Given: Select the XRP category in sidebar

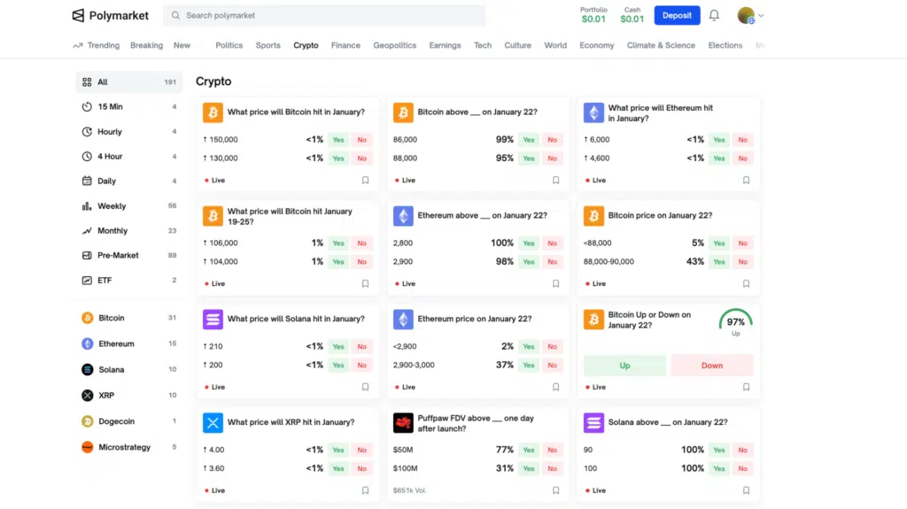Looking at the screenshot, I should (105, 396).
